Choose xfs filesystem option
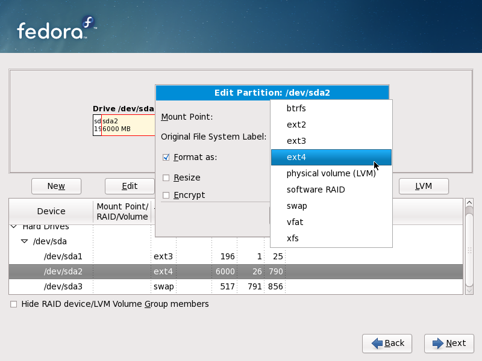Image resolution: width=482 pixels, height=361 pixels. click(x=292, y=238)
